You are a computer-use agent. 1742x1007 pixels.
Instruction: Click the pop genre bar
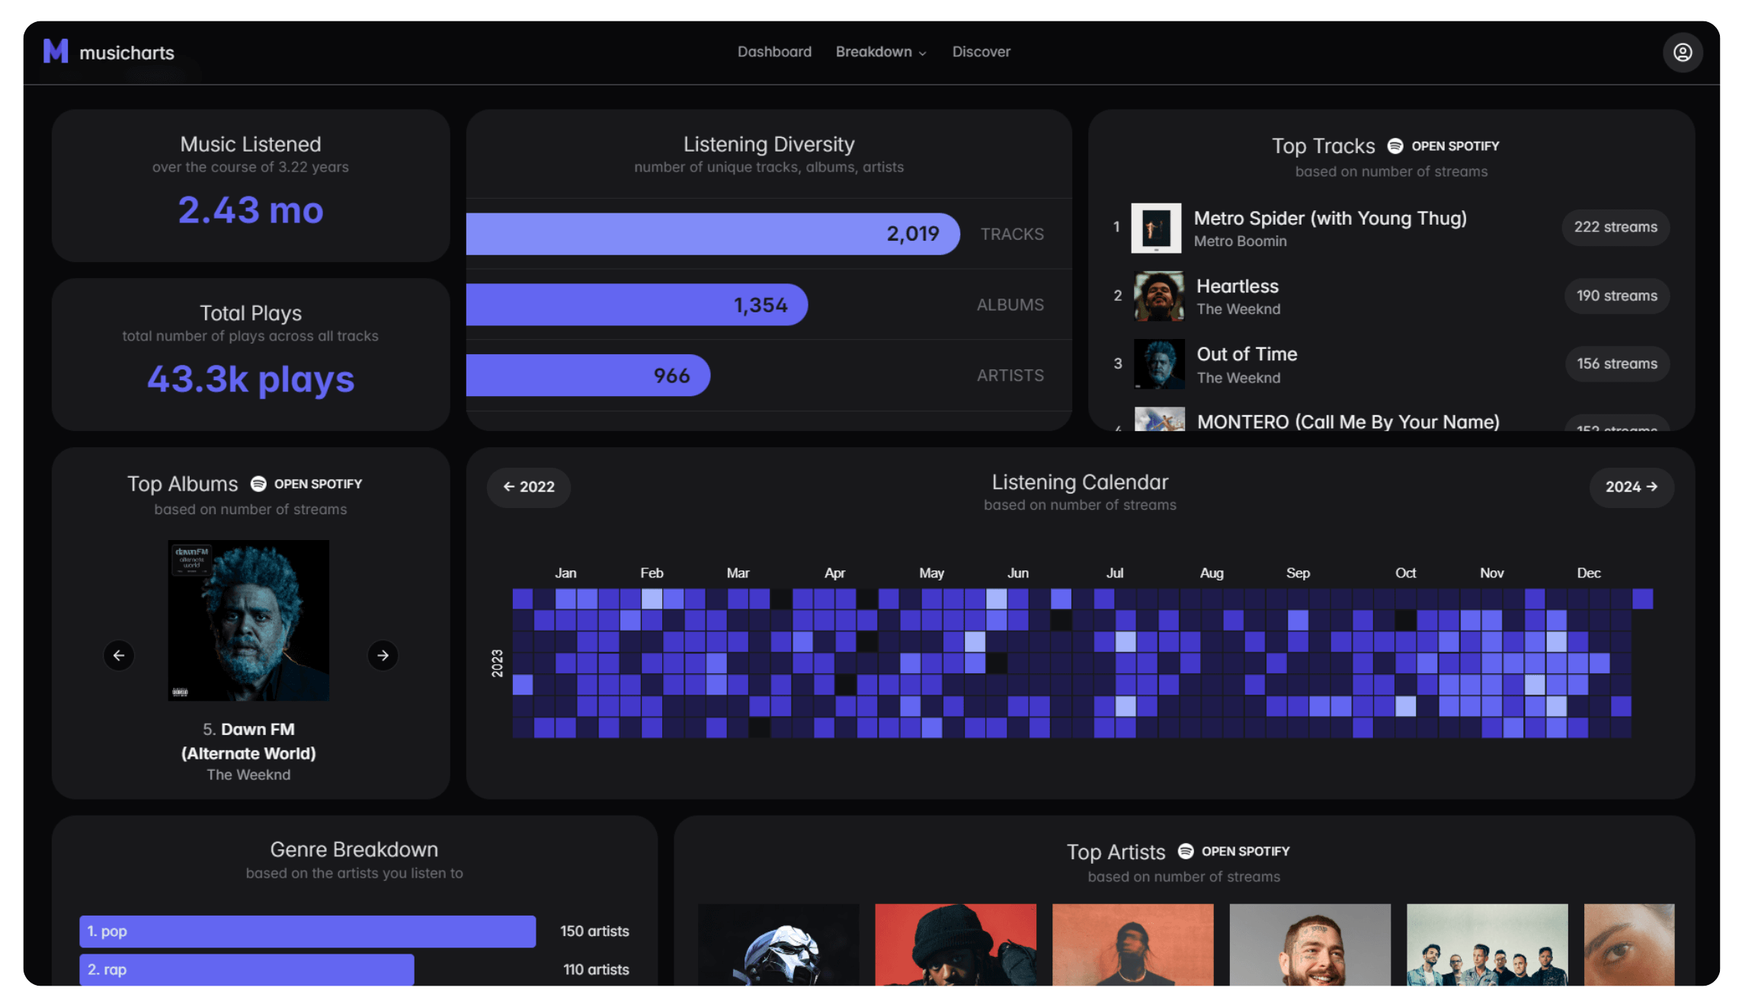[x=307, y=931]
